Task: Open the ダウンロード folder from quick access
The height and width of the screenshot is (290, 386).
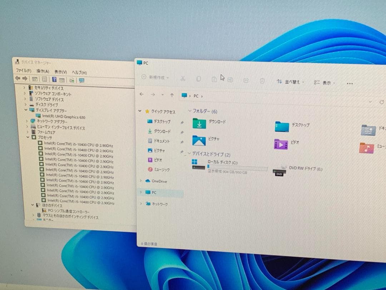Action: pos(161,131)
